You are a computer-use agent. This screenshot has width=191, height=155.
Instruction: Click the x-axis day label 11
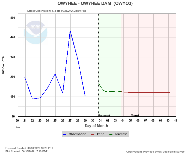pyautogui.click(x=175, y=120)
